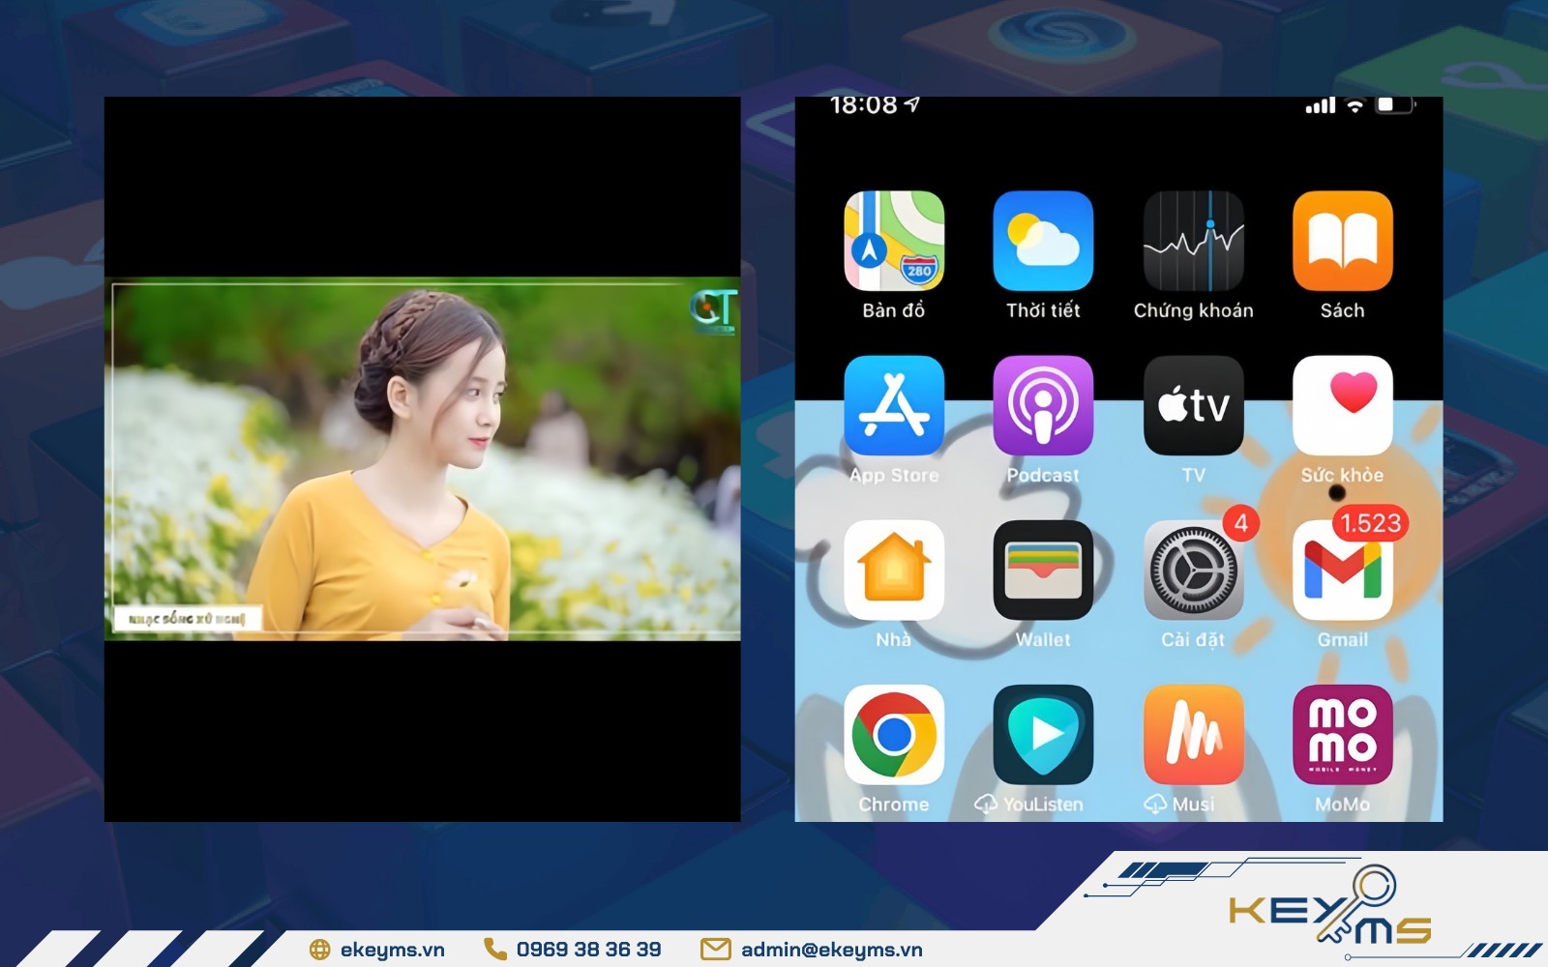Screen dimensions: 1548x967
Task: Open Cài đặt settings app
Action: [x=1193, y=570]
